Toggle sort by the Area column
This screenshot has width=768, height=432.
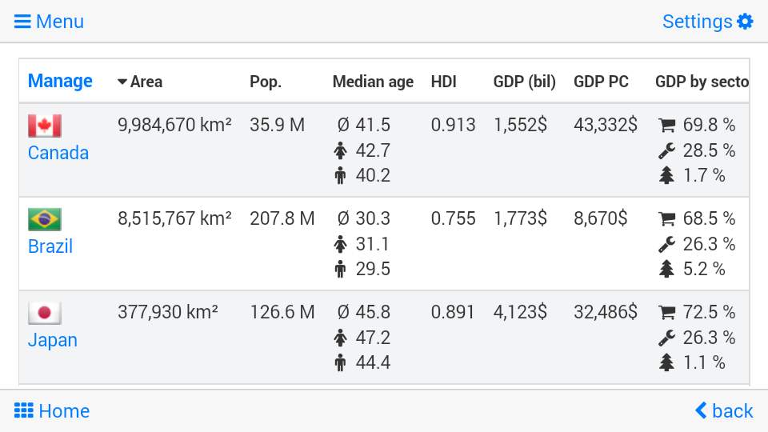point(140,82)
